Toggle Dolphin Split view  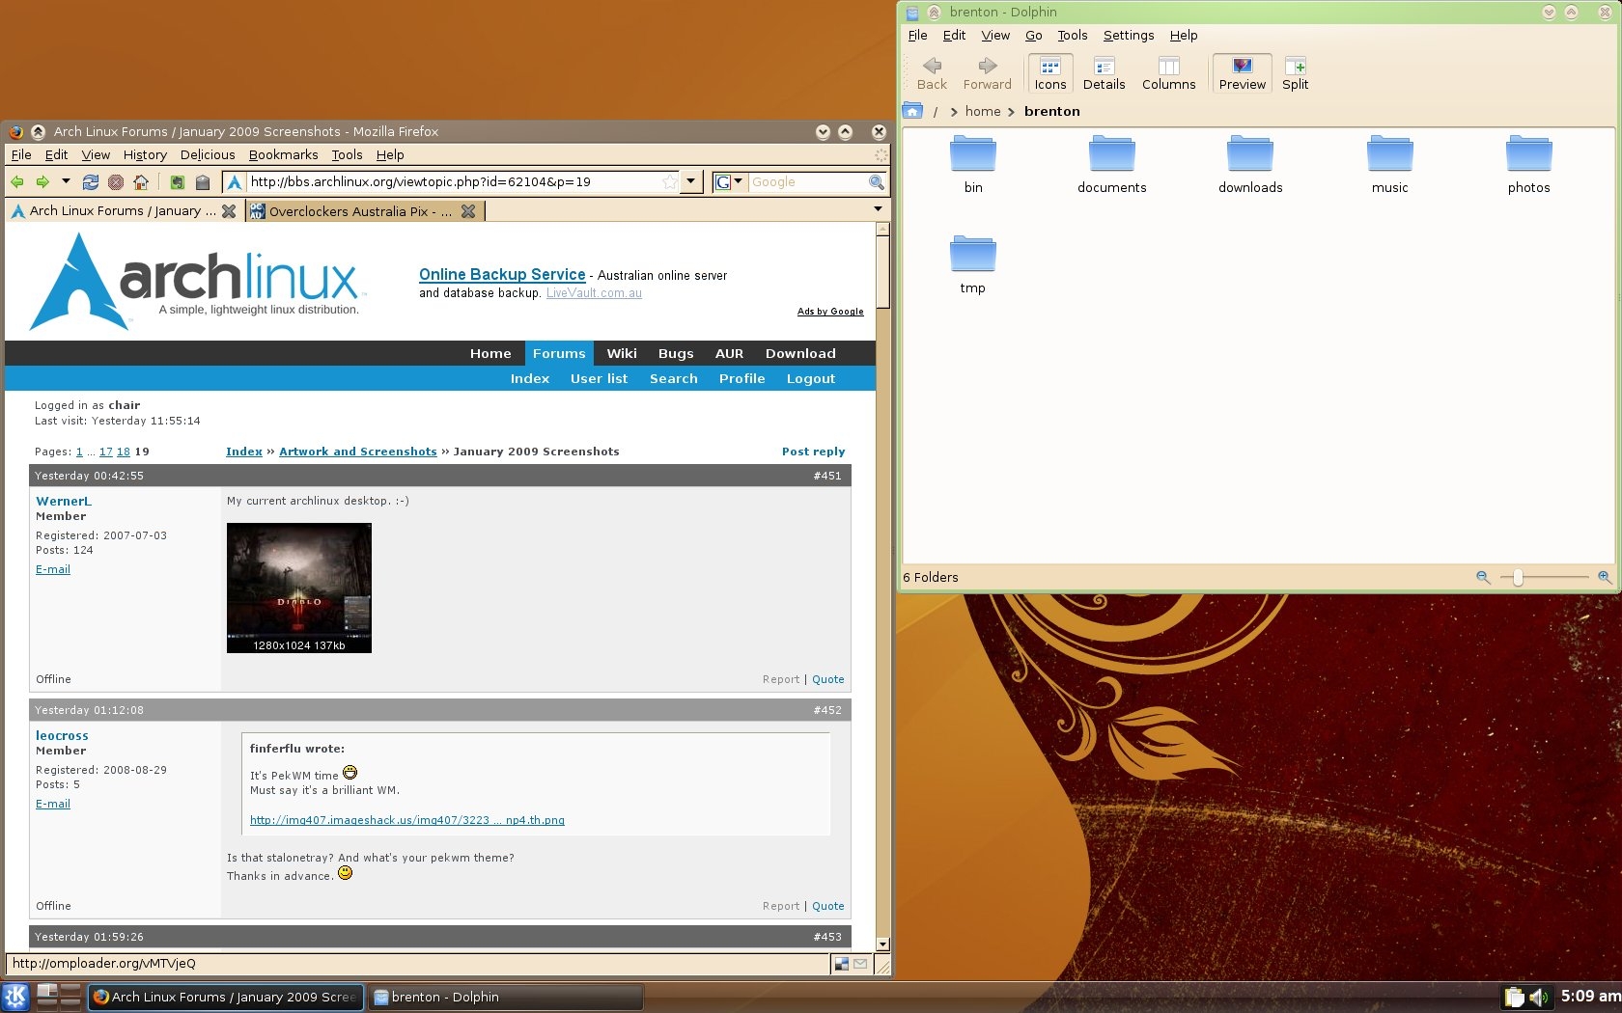[1295, 73]
